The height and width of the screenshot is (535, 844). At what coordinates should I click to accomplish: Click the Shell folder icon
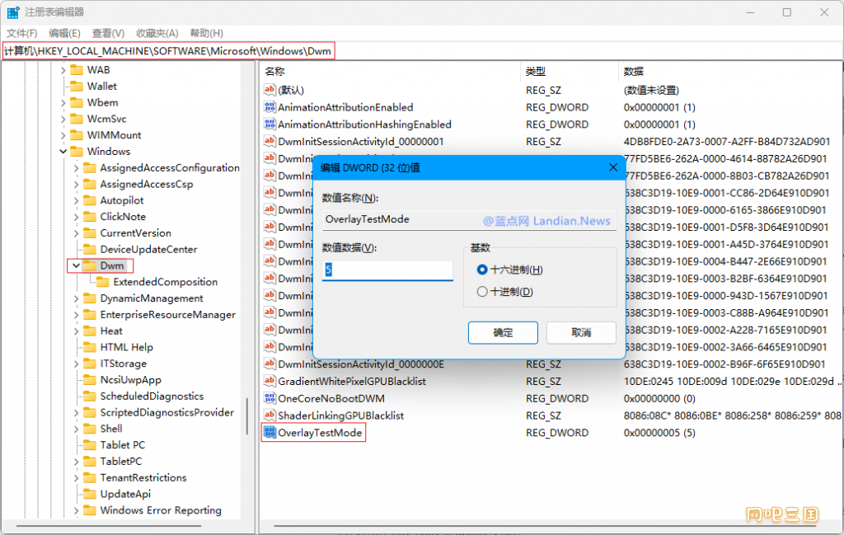[x=90, y=429]
